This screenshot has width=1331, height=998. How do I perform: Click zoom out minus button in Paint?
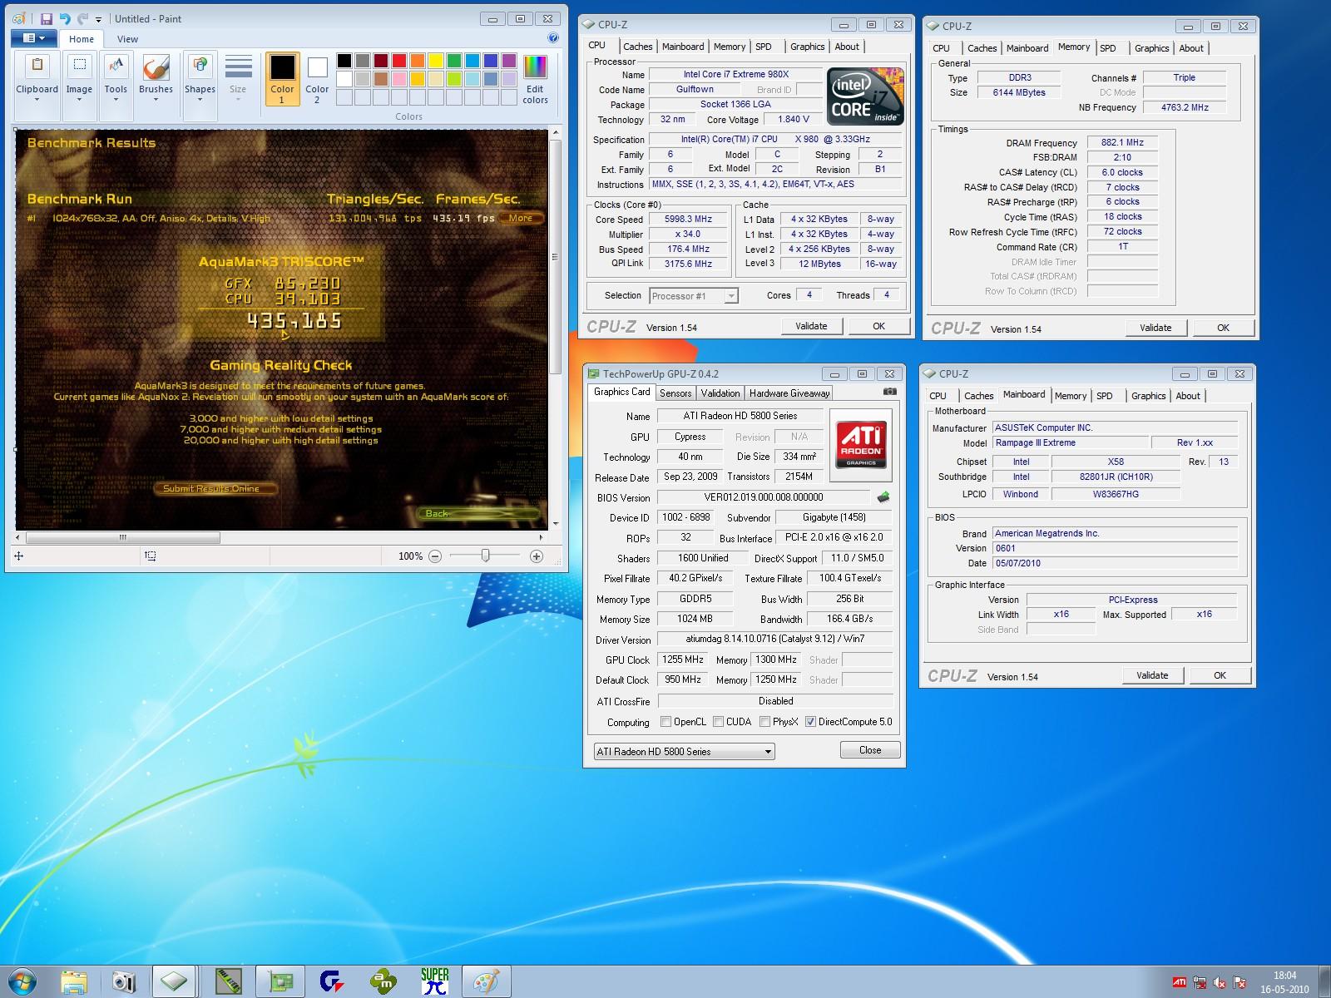point(435,556)
